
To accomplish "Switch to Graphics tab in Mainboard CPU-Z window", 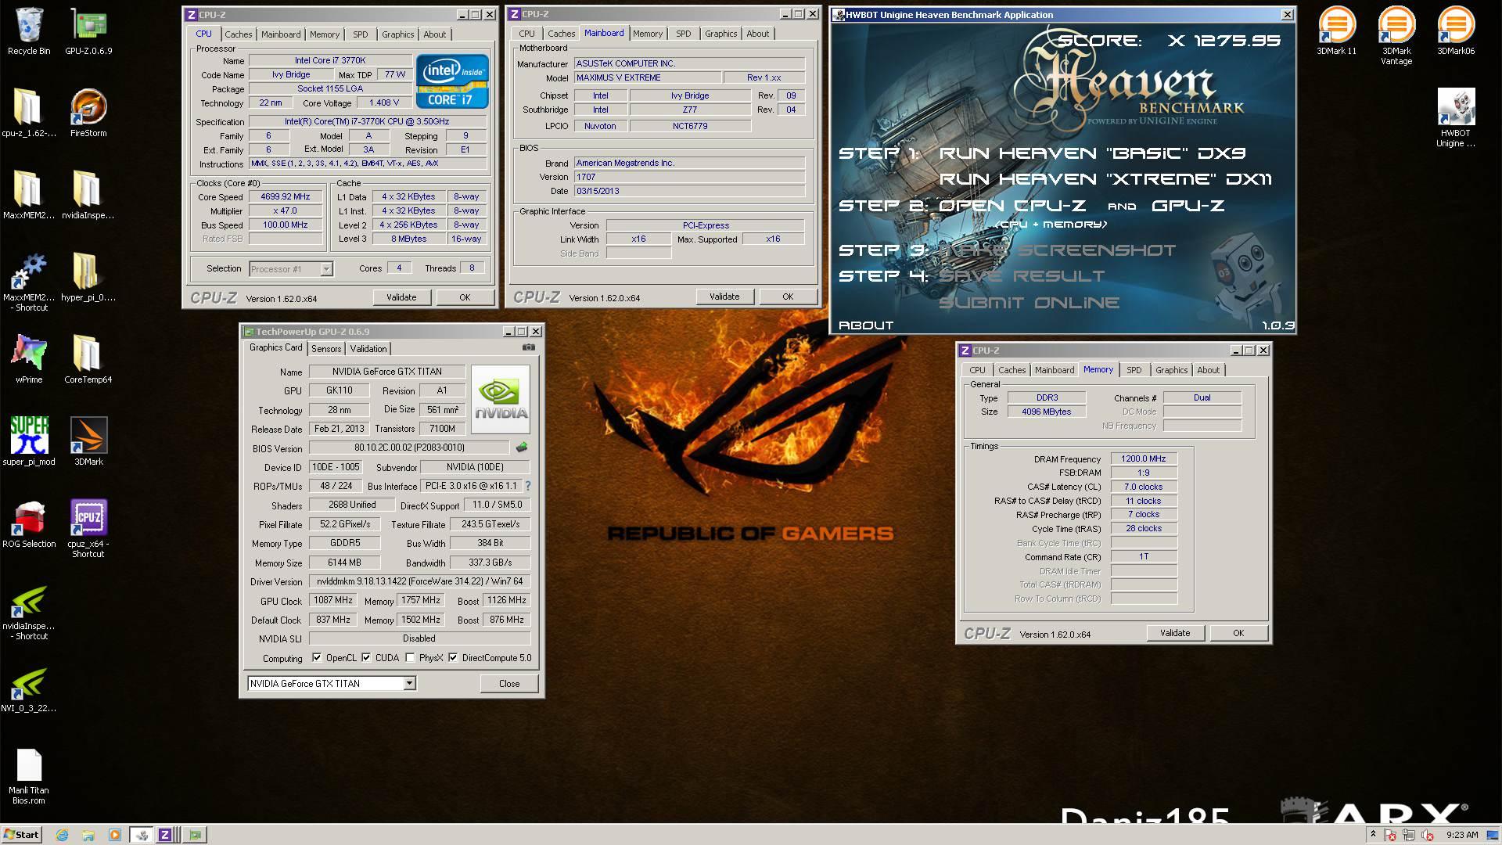I will [x=720, y=34].
